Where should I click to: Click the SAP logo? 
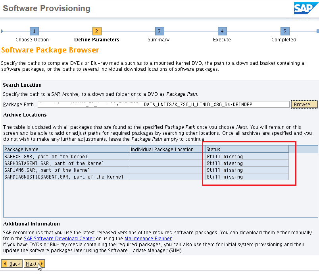[306, 8]
